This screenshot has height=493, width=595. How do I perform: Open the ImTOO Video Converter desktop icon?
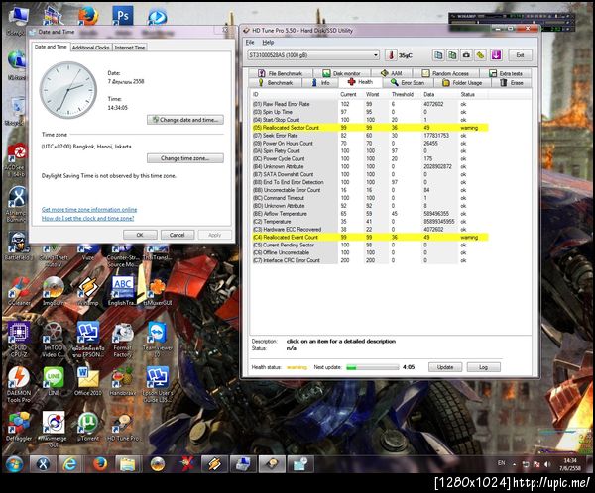point(54,340)
